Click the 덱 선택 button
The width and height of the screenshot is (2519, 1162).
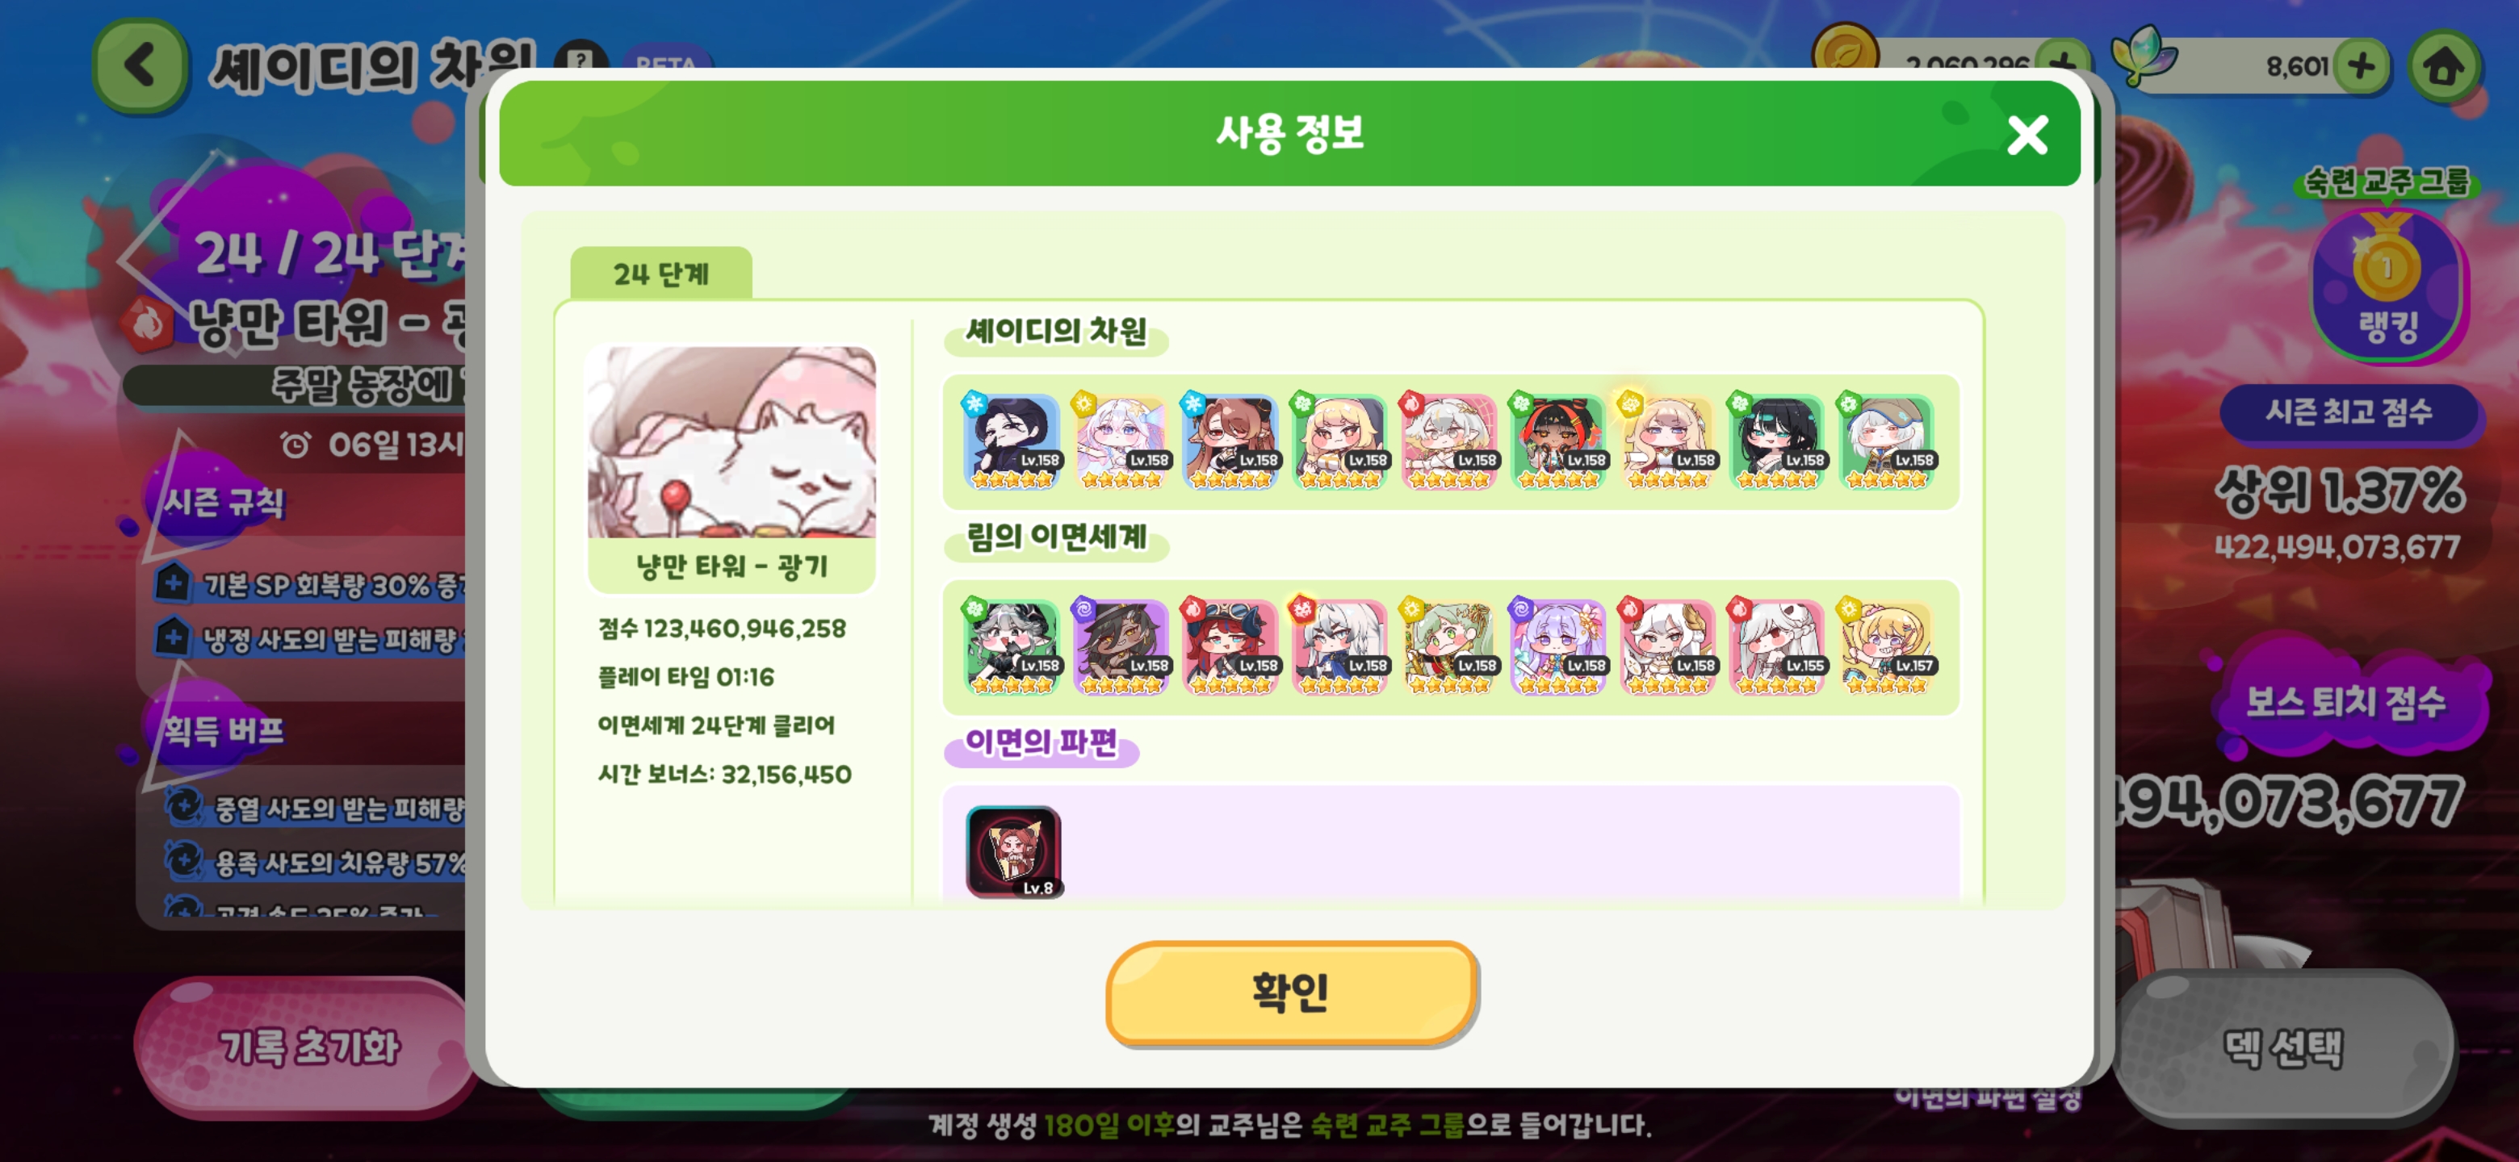(2282, 1047)
